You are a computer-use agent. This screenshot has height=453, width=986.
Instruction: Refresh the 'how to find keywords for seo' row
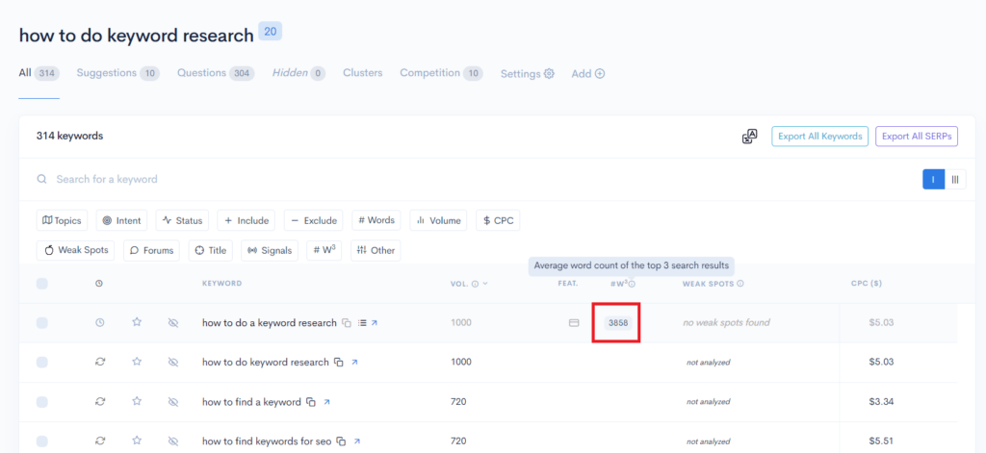99,440
